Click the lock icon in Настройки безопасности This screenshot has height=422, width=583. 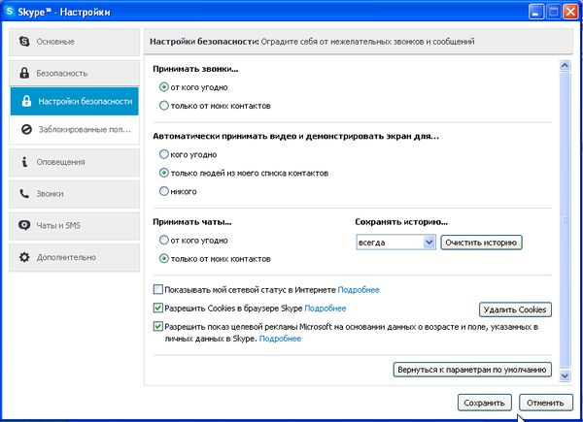26,101
